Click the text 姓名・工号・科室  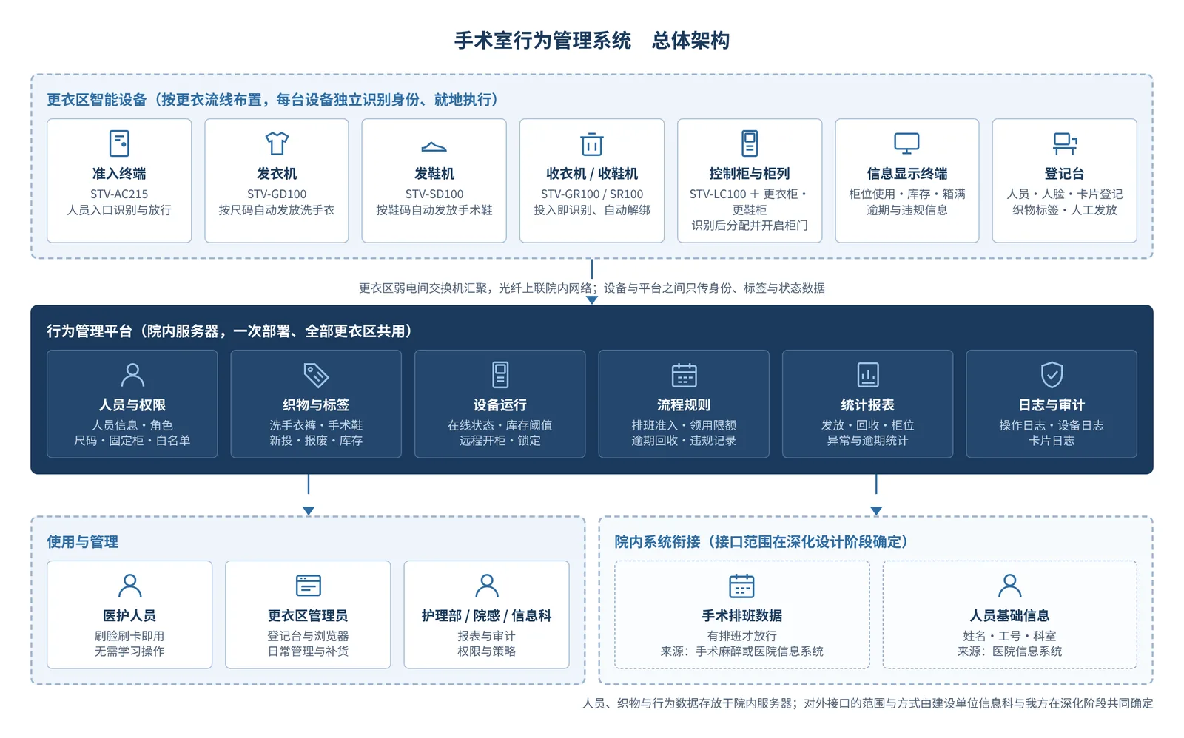tap(1009, 636)
